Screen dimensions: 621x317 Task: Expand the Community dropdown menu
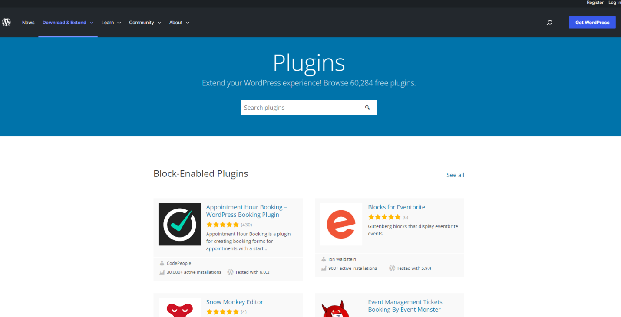tap(145, 23)
